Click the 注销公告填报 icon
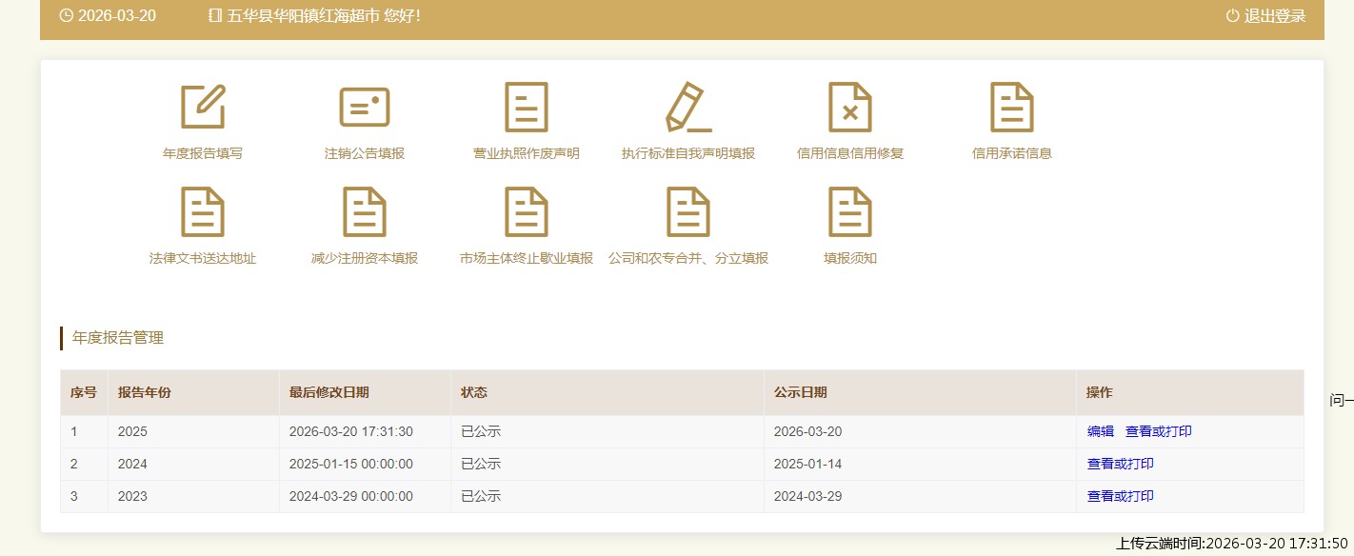Viewport: 1354px width, 556px height. (x=365, y=107)
